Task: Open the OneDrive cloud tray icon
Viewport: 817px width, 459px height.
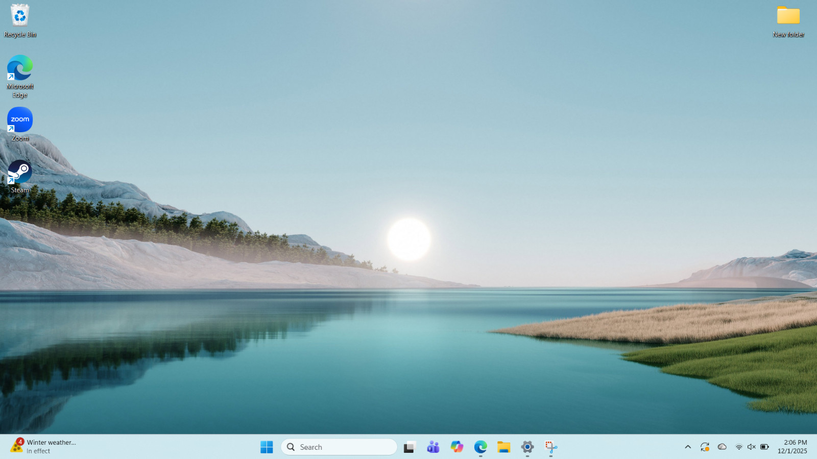Action: [x=722, y=447]
